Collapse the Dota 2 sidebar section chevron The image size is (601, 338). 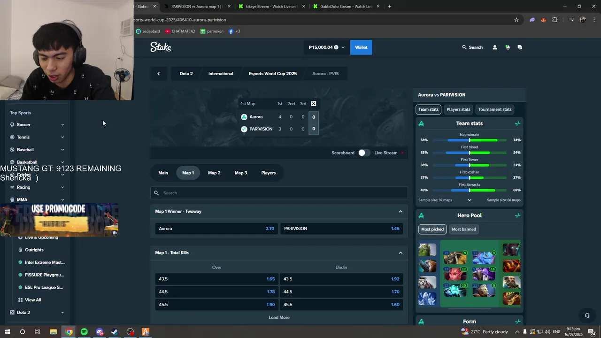[x=62, y=313]
